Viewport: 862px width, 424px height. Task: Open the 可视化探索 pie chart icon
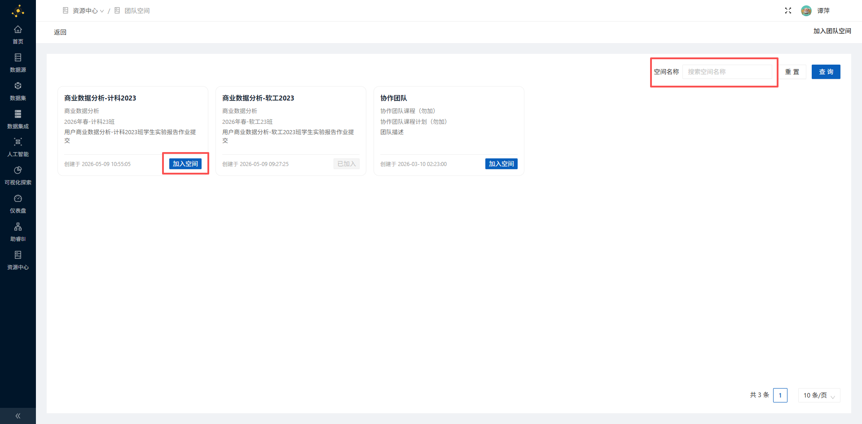tap(18, 170)
